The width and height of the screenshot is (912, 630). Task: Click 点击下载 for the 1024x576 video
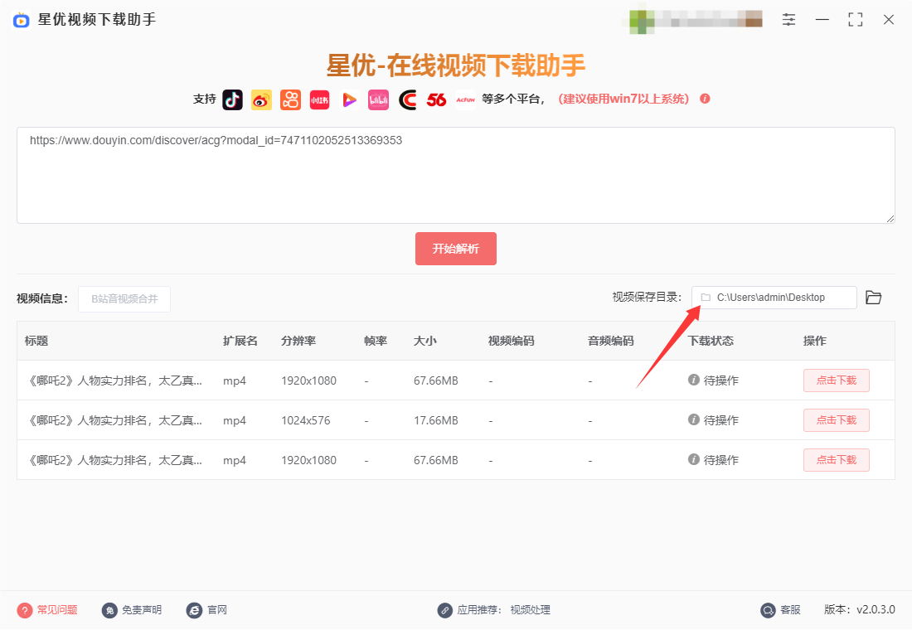pyautogui.click(x=837, y=420)
